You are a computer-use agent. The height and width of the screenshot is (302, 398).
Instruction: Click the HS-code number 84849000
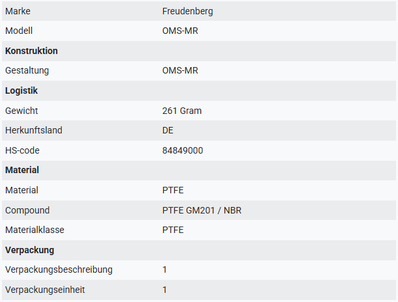tap(183, 150)
